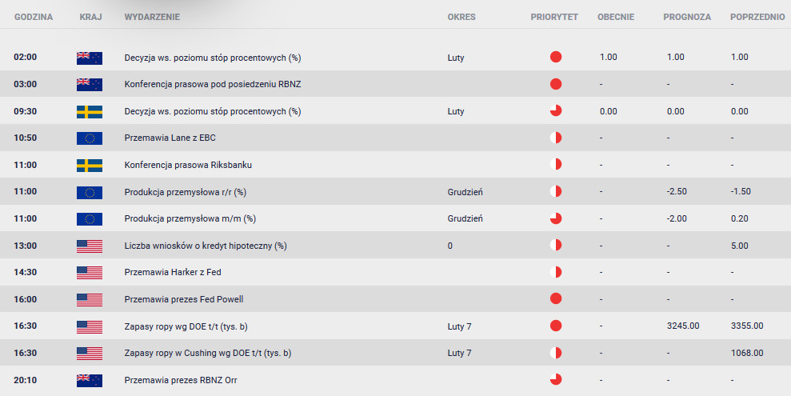
Task: Click the half priority icon for Harker speech
Action: [555, 272]
